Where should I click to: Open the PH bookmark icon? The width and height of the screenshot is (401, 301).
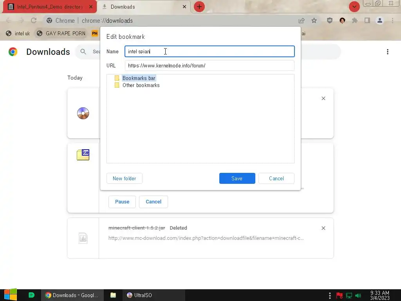pos(95,34)
